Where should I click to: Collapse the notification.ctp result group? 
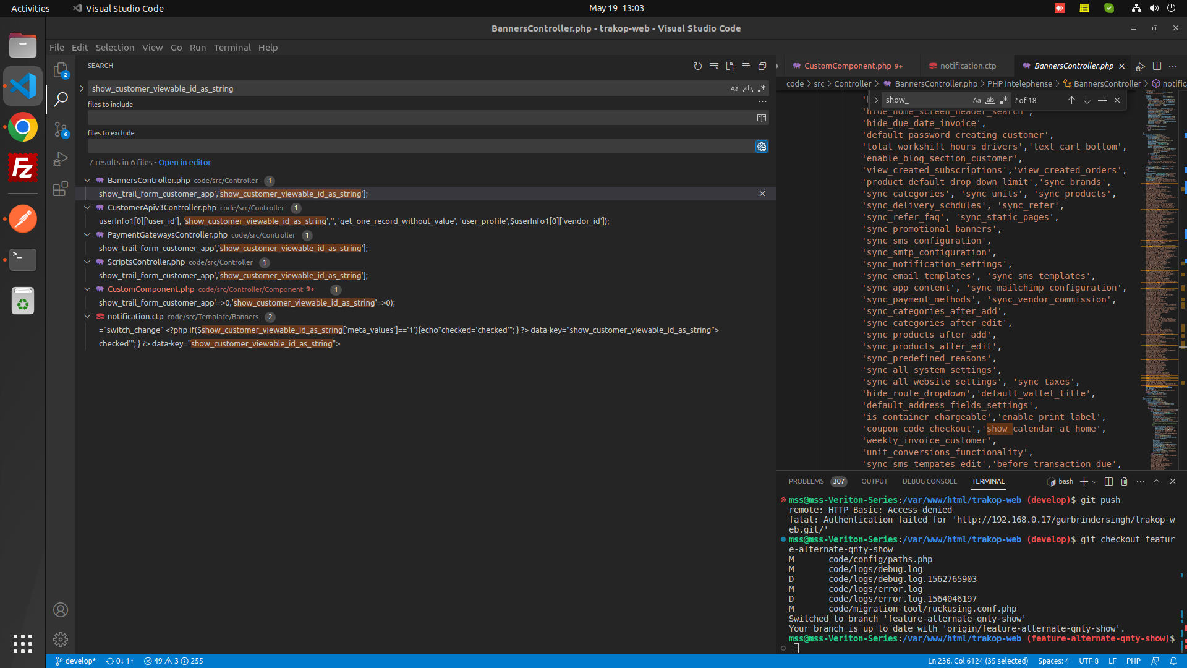(87, 317)
